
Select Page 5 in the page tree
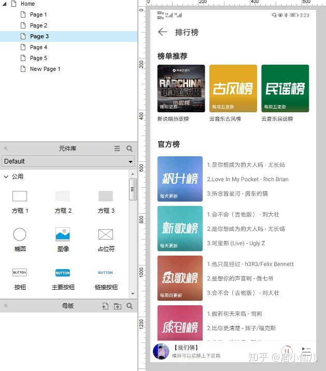point(38,58)
